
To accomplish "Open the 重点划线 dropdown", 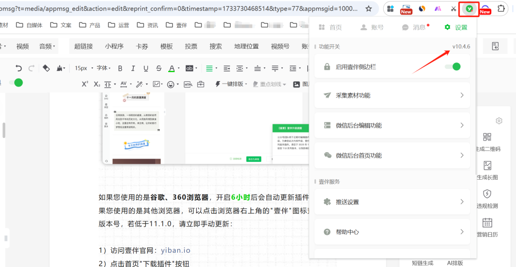I will (269, 84).
